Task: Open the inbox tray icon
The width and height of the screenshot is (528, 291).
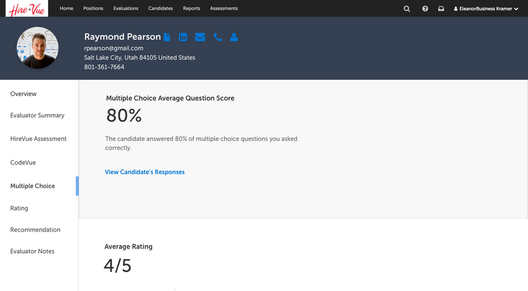Action: click(441, 8)
